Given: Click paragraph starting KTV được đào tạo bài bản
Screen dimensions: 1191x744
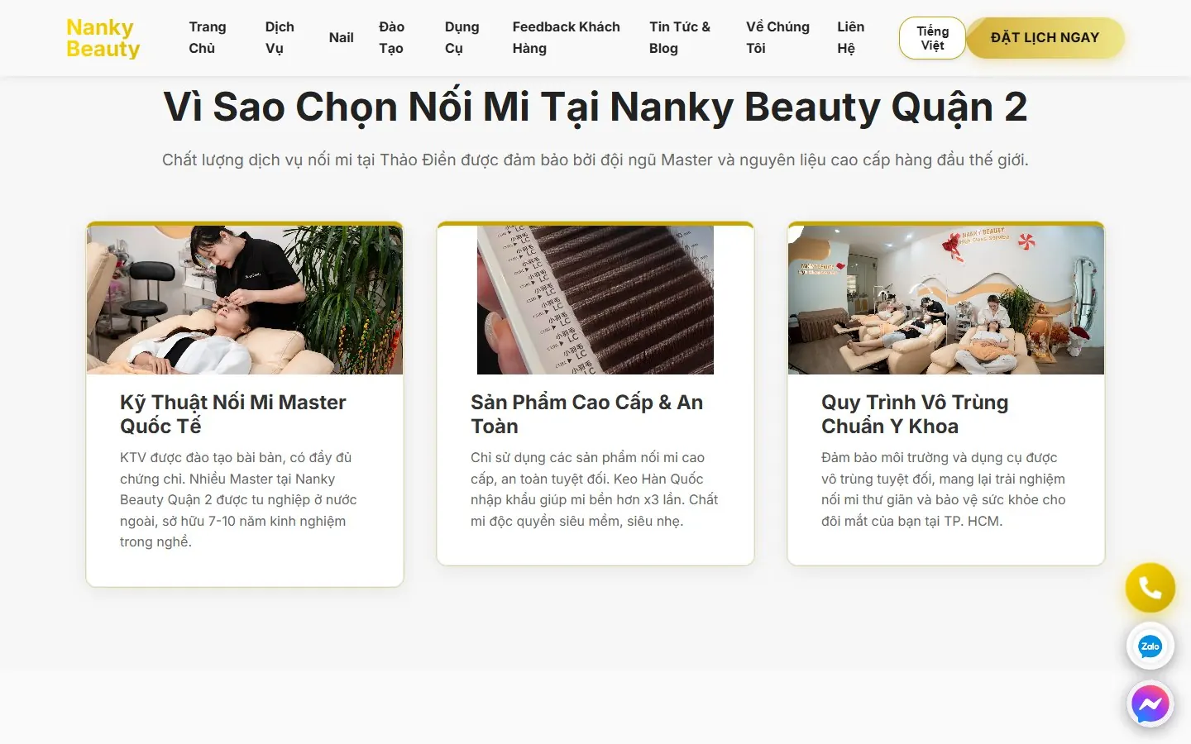Looking at the screenshot, I should [x=238, y=500].
